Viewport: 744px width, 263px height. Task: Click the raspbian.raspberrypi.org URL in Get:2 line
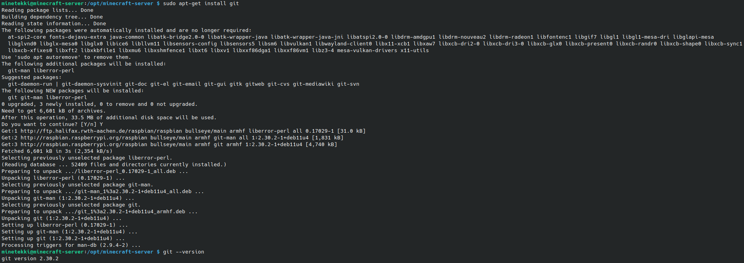pyautogui.click(x=84, y=138)
